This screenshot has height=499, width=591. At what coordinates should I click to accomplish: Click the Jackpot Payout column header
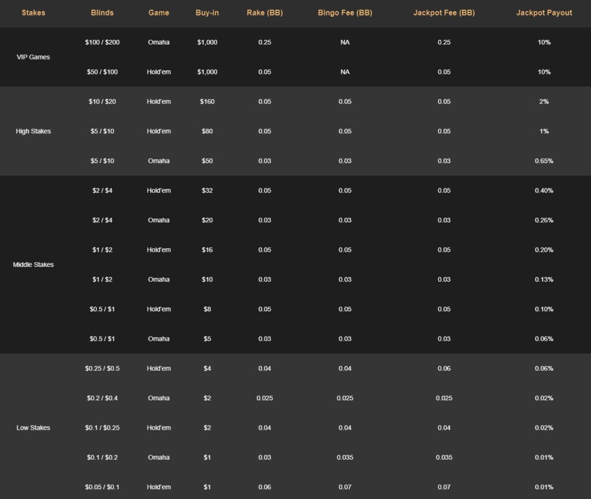pos(543,12)
